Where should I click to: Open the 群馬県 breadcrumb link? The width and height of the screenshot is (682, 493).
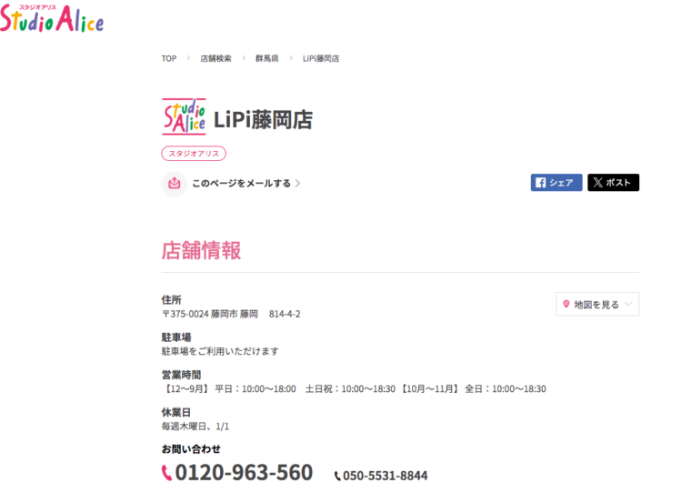pos(266,58)
